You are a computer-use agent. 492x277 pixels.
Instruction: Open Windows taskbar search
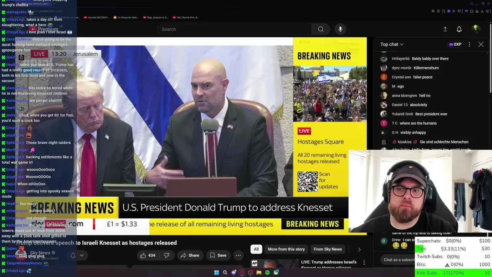click(x=225, y=272)
